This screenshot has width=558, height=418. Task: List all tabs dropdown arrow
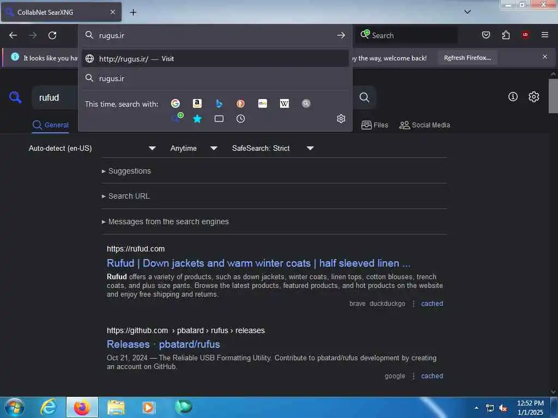(468, 12)
